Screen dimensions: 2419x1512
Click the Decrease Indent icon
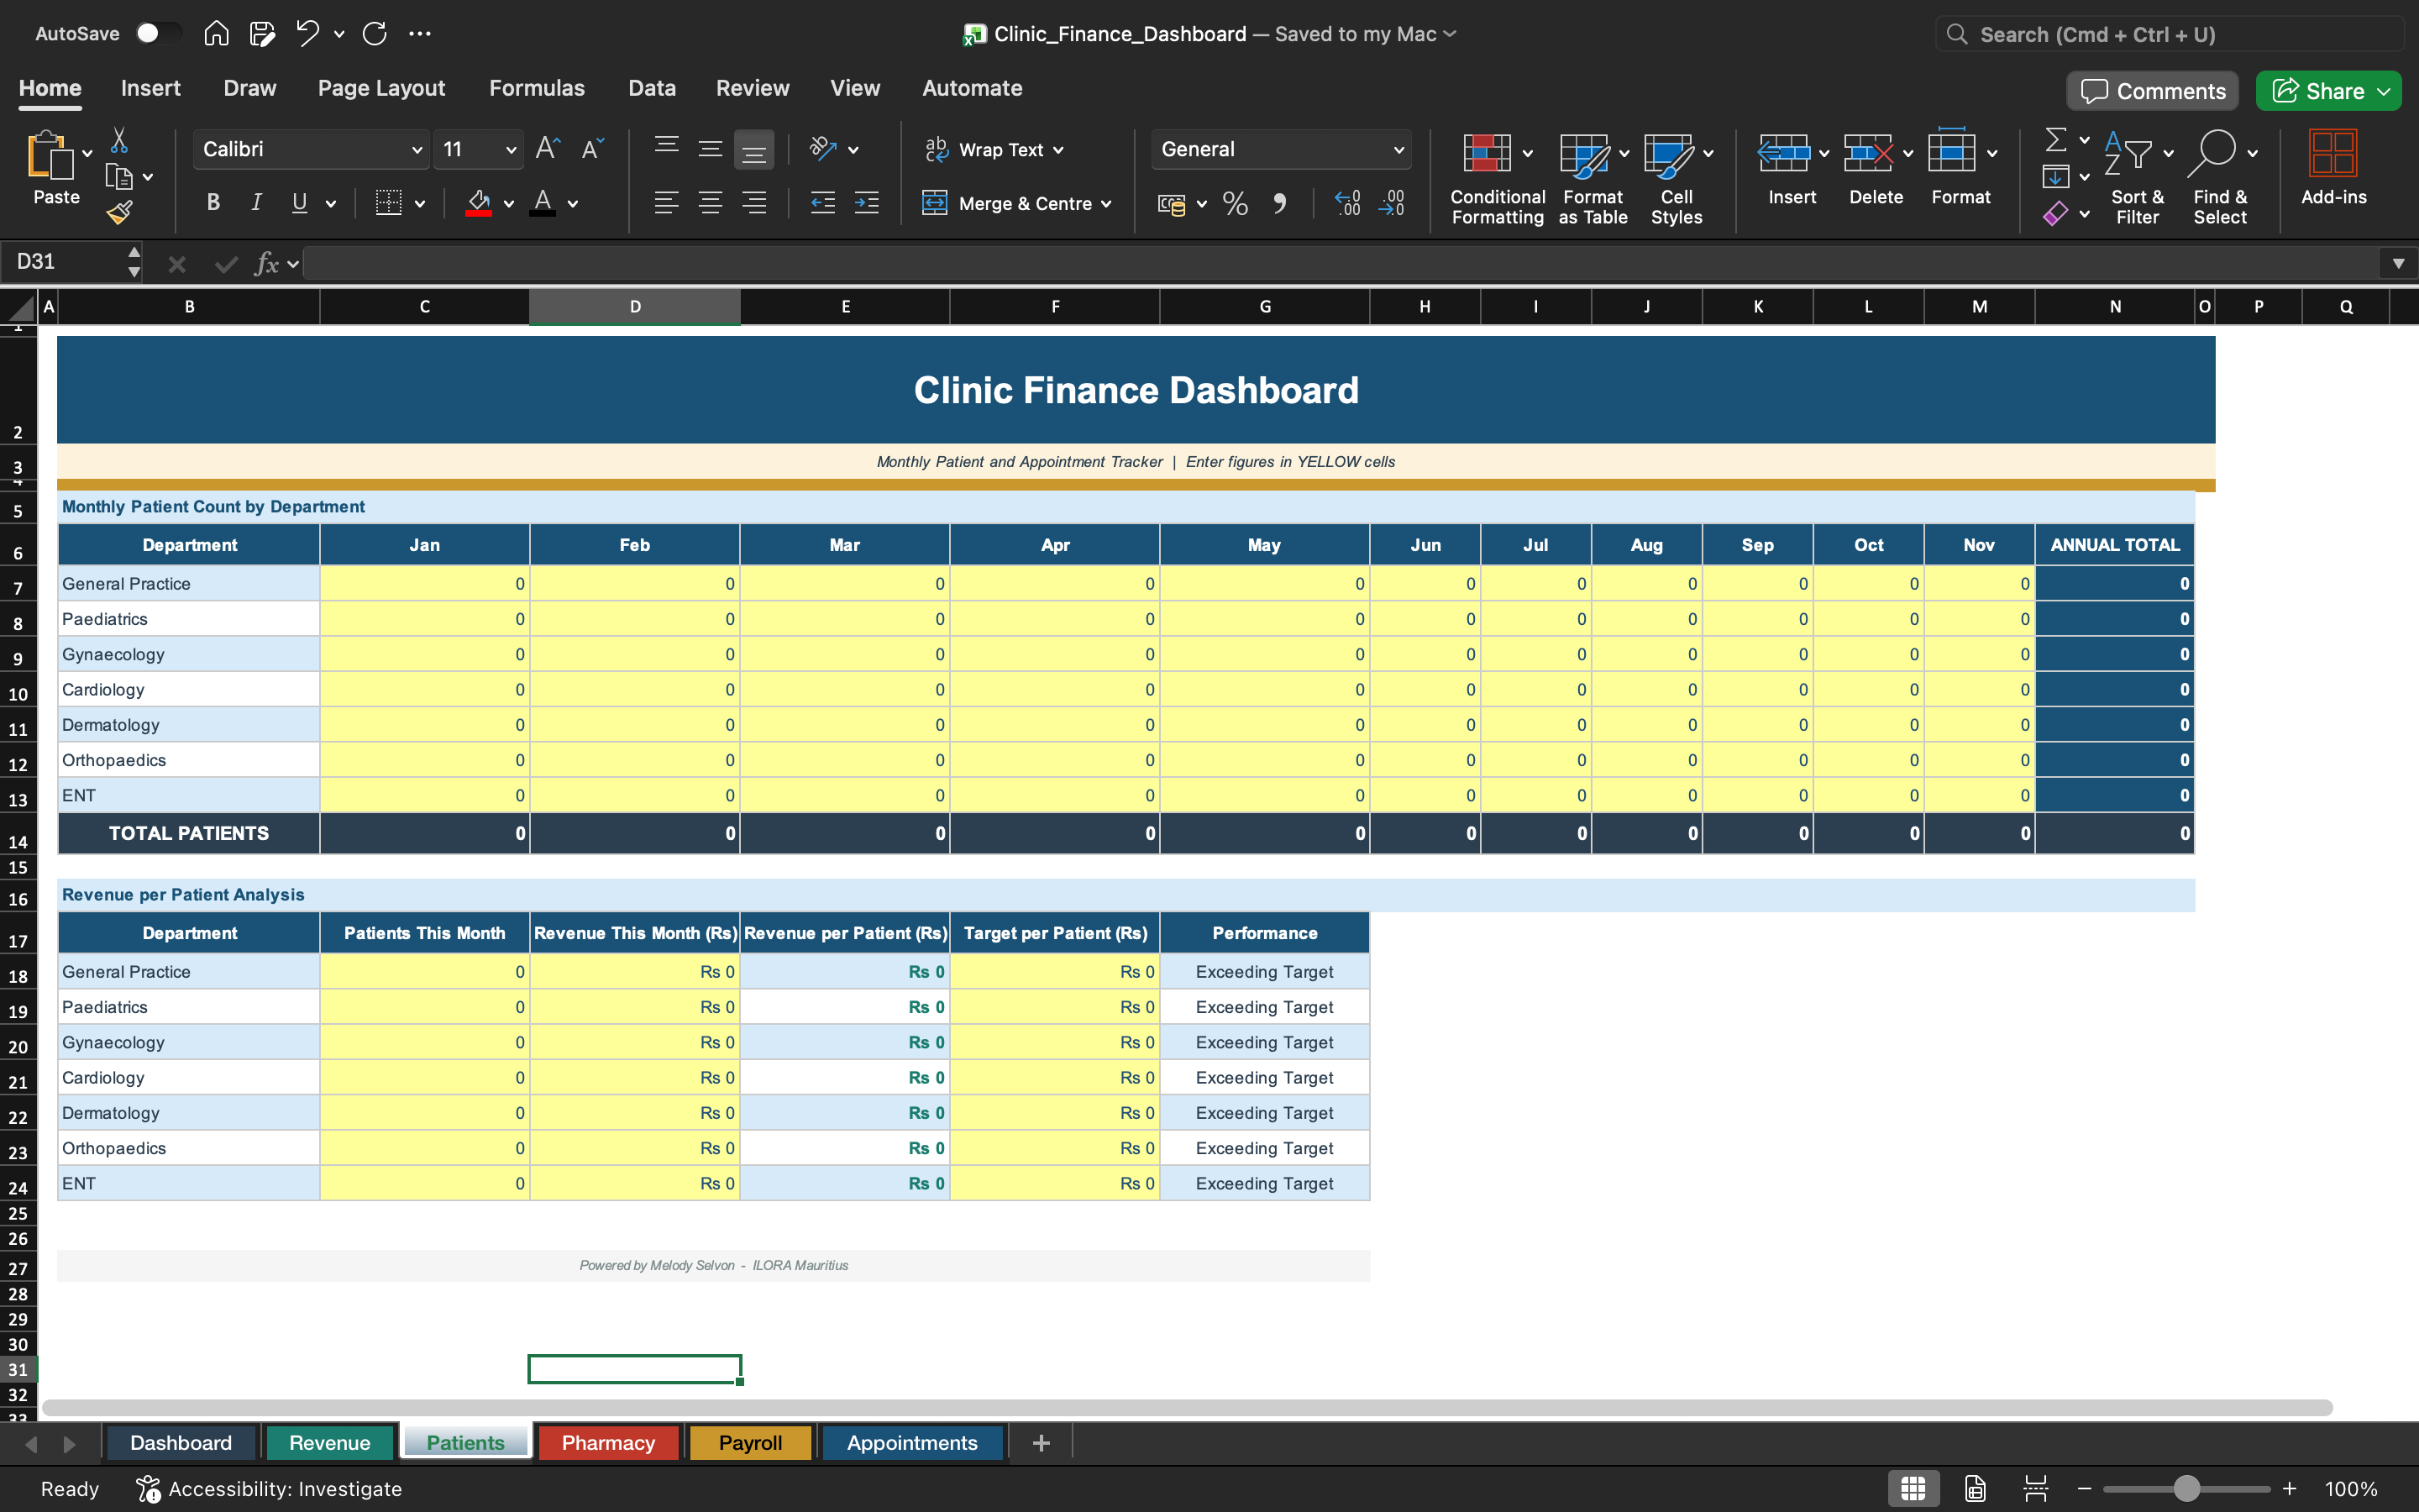click(822, 203)
